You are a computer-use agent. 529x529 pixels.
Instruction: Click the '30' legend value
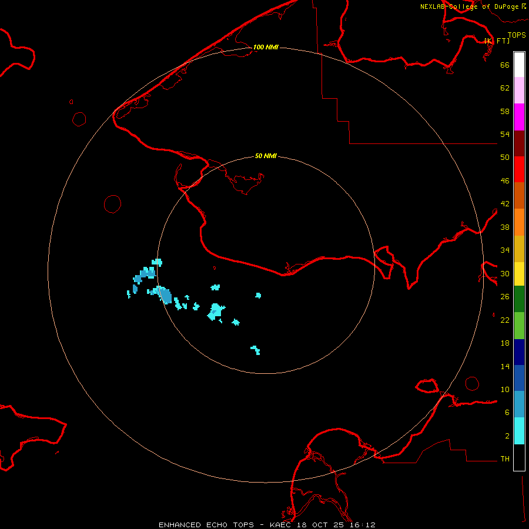tap(505, 273)
